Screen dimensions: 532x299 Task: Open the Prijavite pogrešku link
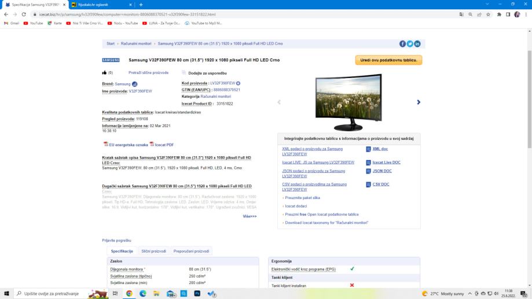[x=116, y=240]
